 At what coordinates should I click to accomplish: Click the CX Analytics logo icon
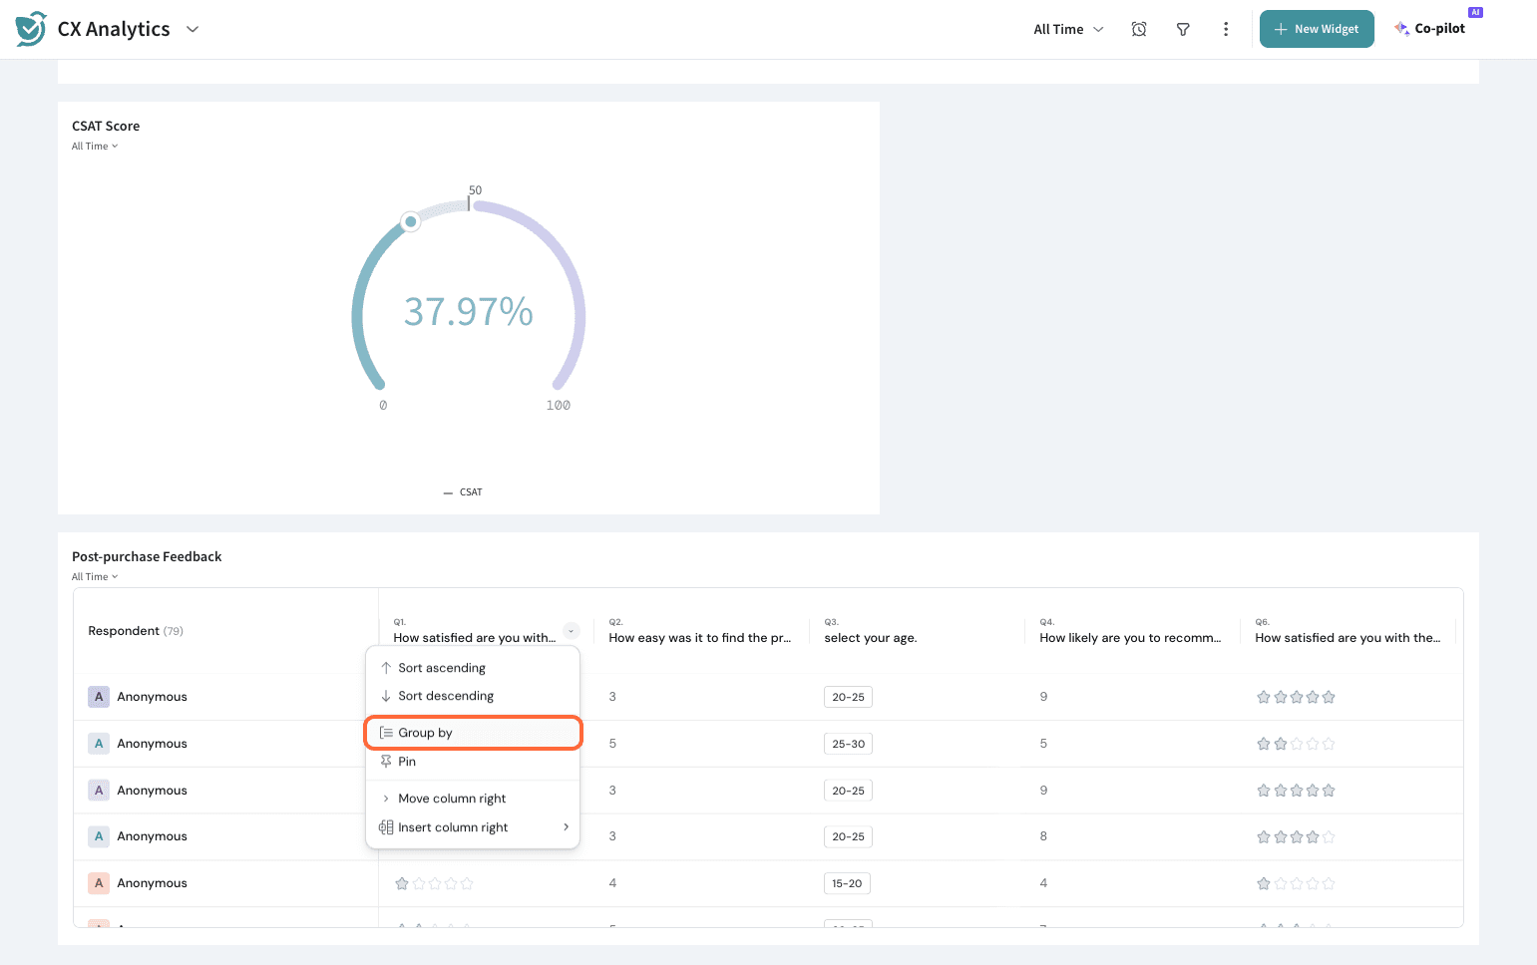[x=31, y=29]
